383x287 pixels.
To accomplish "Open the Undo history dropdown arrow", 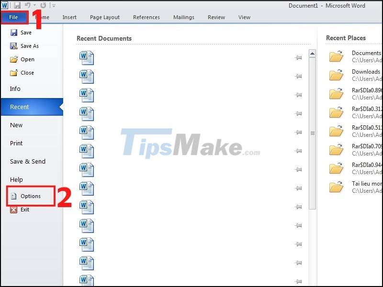I will click(x=34, y=5).
